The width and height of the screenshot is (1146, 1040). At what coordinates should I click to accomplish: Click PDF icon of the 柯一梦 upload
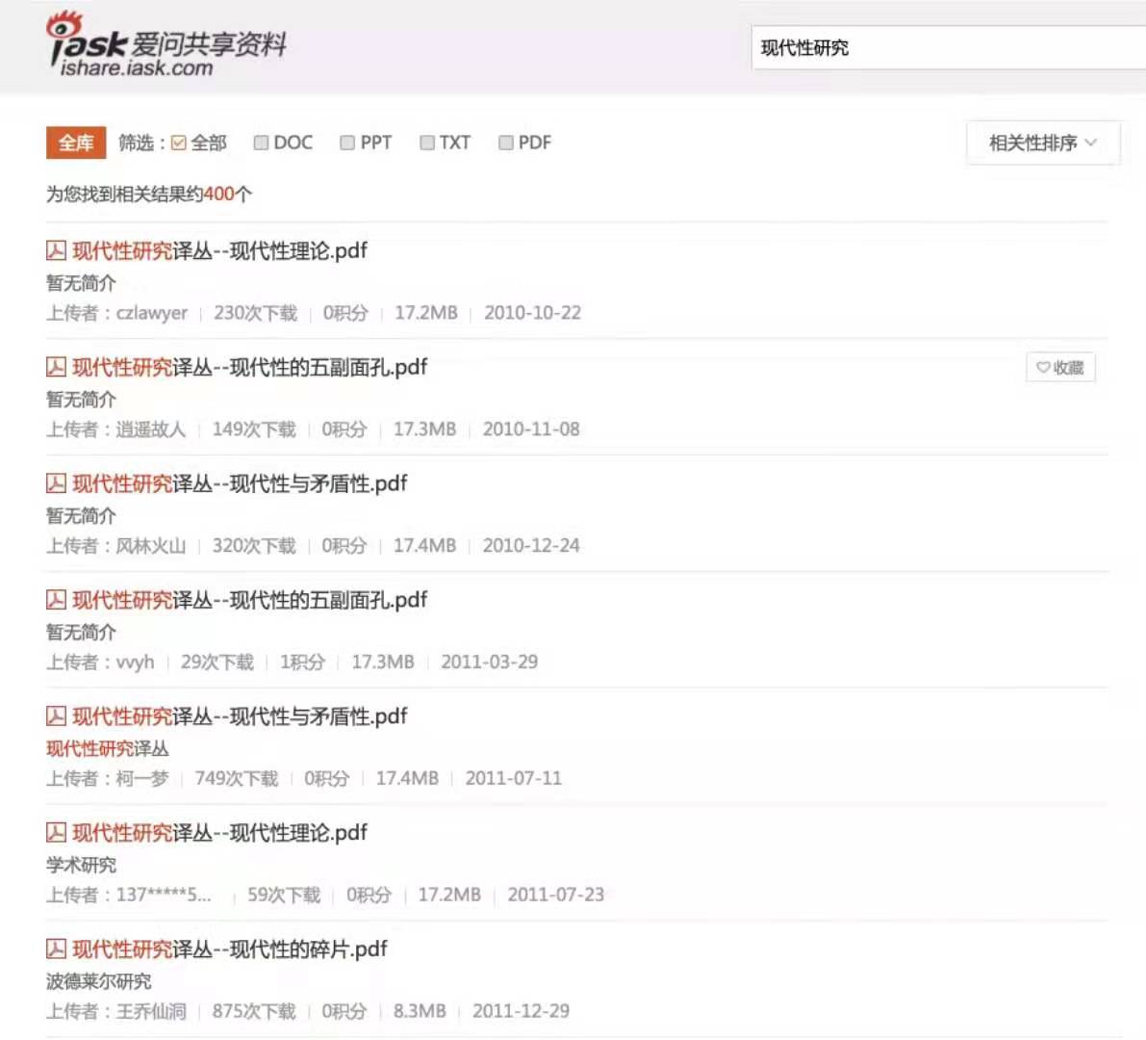pyautogui.click(x=56, y=716)
